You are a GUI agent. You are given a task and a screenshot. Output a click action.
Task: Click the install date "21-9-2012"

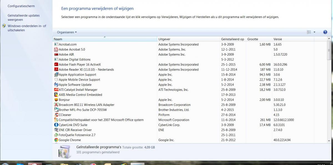(x=228, y=140)
